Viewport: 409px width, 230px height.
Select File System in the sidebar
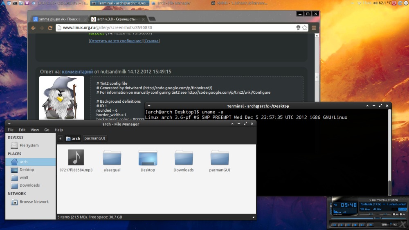click(31, 145)
